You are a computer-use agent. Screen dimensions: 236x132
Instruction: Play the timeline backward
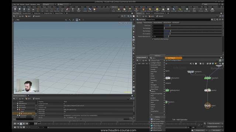pyautogui.click(x=18, y=124)
